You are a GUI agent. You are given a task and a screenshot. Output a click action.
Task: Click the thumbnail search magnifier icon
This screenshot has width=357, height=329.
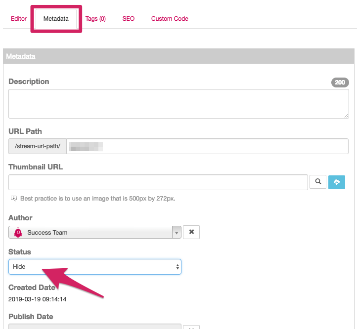pos(318,182)
